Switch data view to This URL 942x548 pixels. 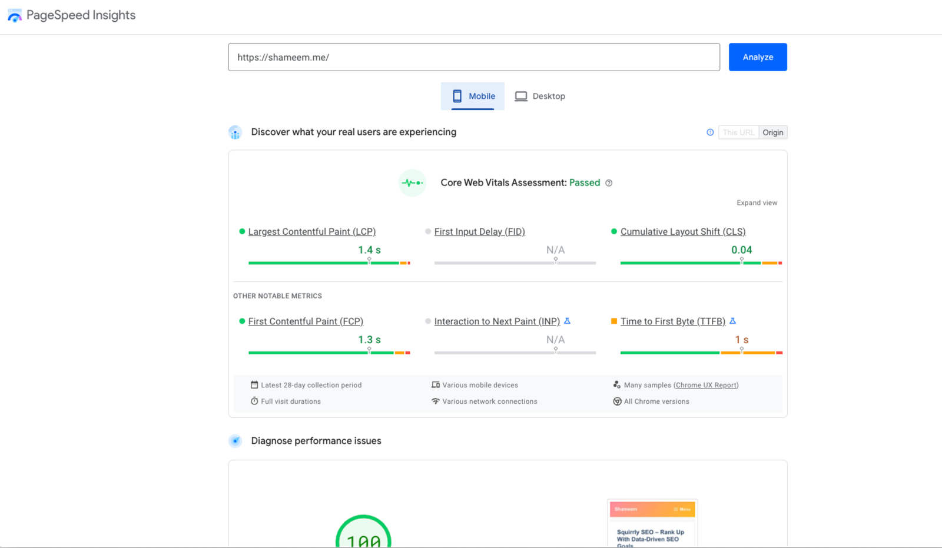coord(738,132)
